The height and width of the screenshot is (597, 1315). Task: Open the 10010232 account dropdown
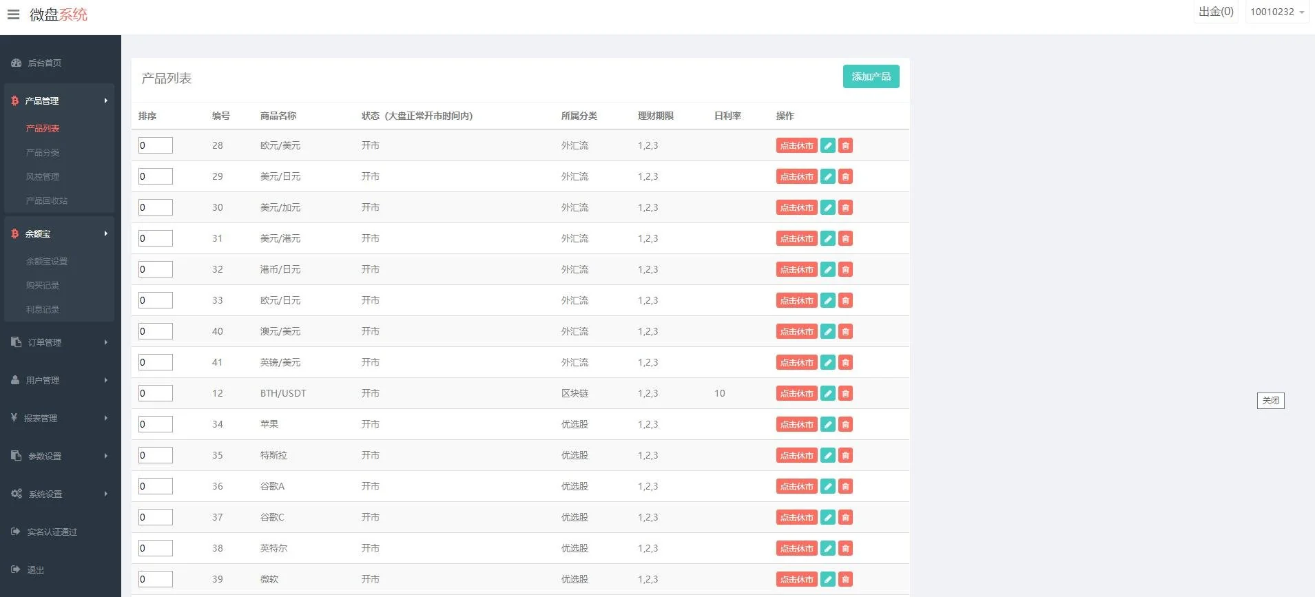[x=1276, y=12]
